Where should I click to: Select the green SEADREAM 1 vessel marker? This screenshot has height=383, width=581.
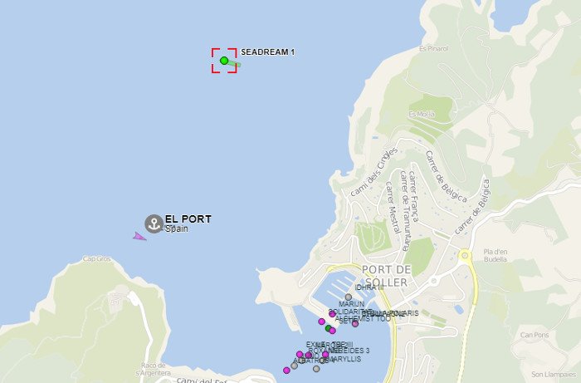coord(224,61)
